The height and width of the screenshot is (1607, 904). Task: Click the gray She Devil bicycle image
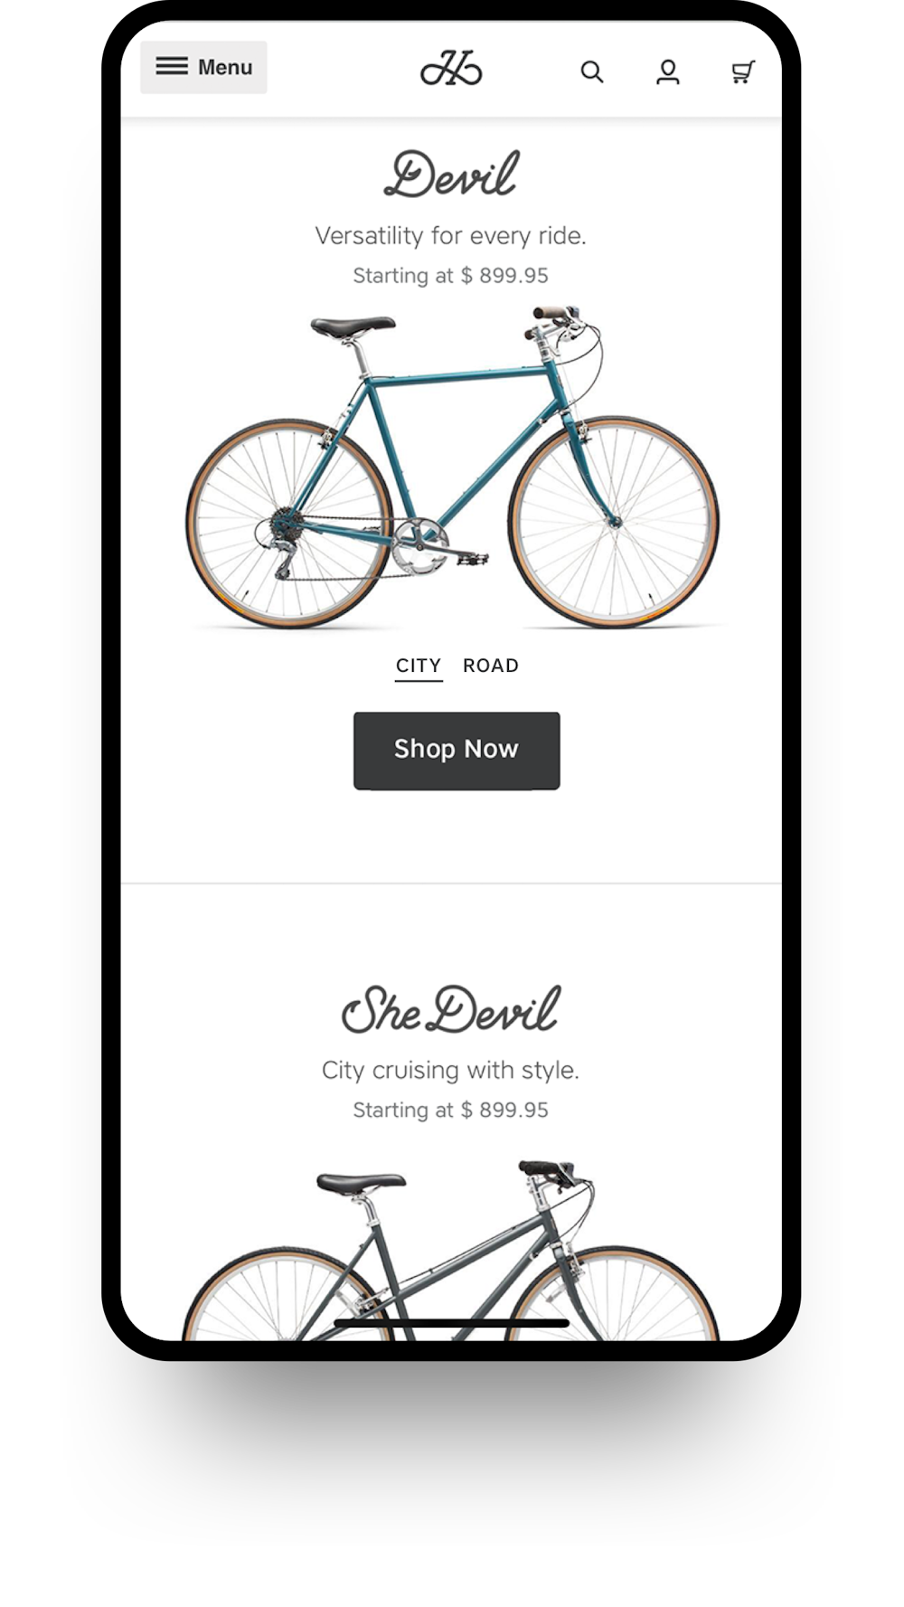point(451,1250)
